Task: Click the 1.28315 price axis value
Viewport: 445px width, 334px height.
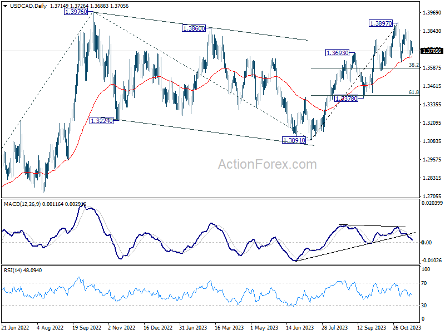Action: point(432,178)
